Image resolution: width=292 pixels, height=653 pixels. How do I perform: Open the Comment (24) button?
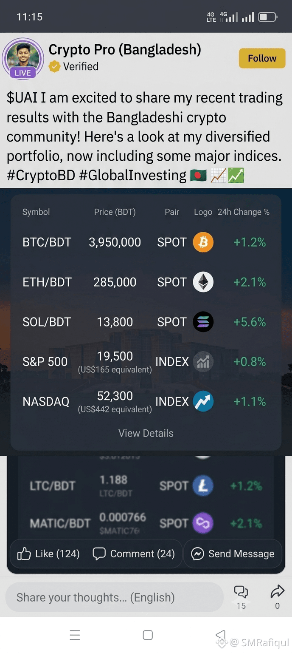point(134,554)
